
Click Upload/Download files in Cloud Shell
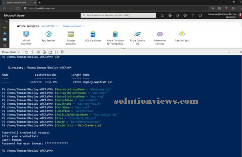[x=44, y=52]
